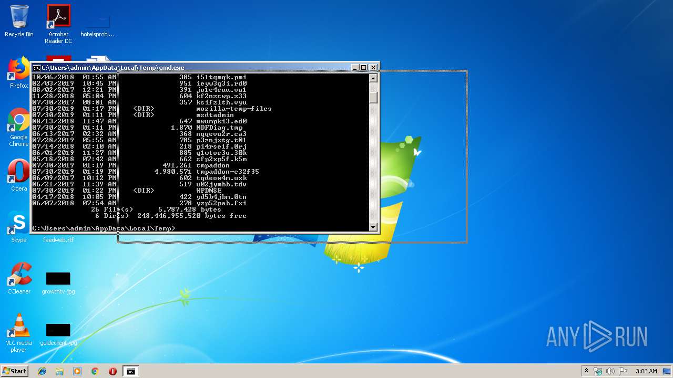Click the yd5b4jbm.0tn file entry
Screen dimensions: 673x378
tap(221, 197)
